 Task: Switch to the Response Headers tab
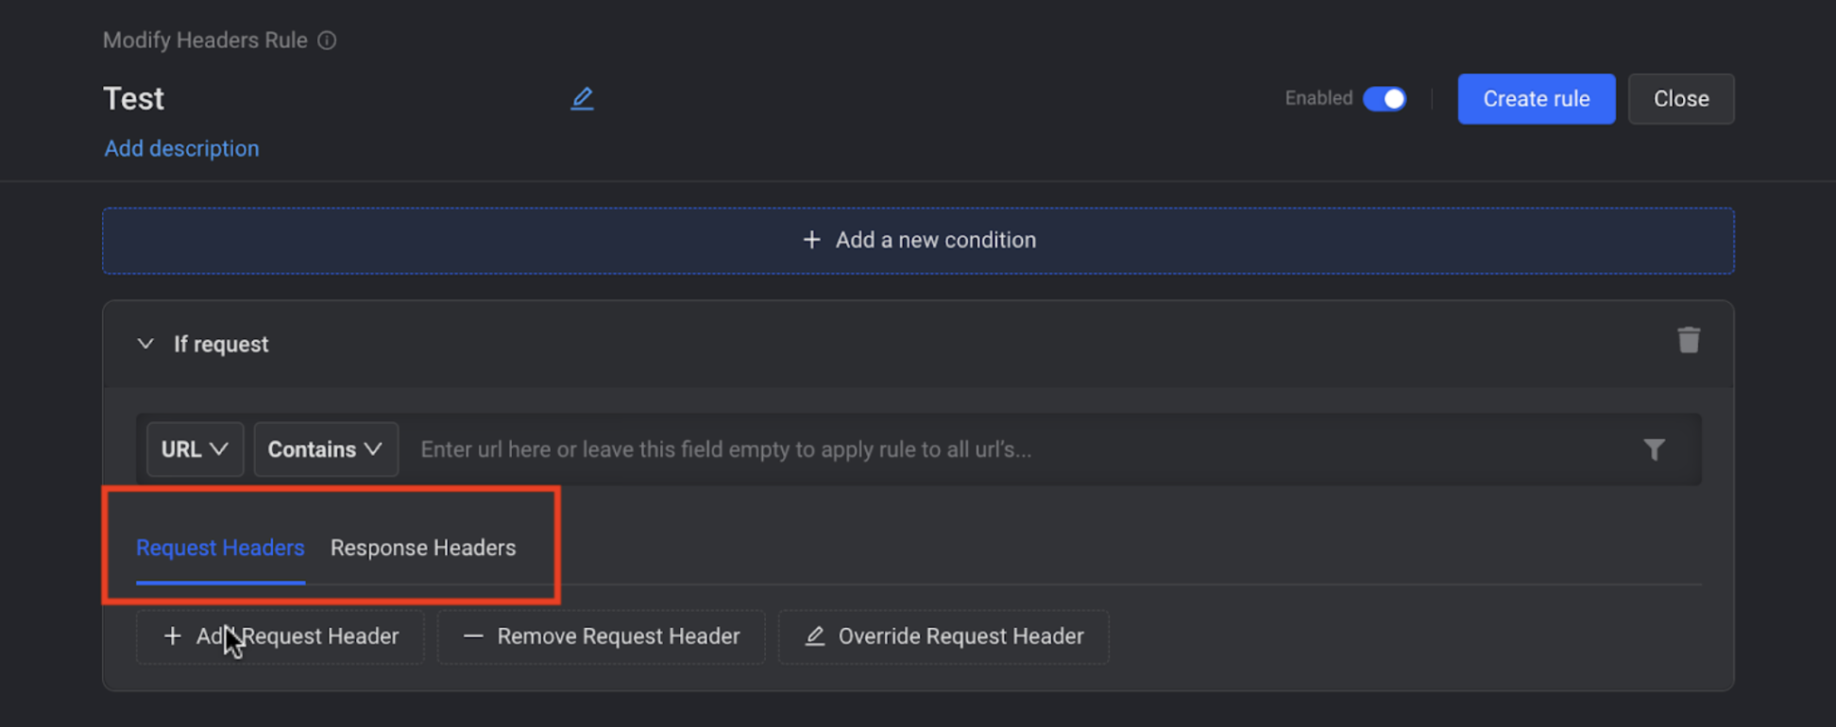[x=423, y=548]
